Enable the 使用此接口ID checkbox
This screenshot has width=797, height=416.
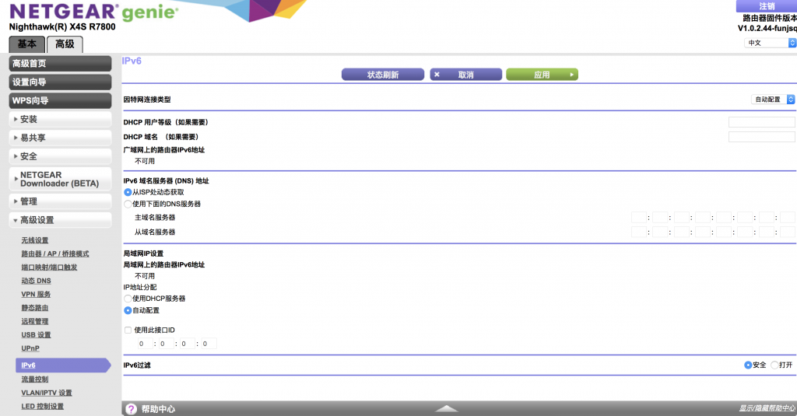tap(128, 330)
